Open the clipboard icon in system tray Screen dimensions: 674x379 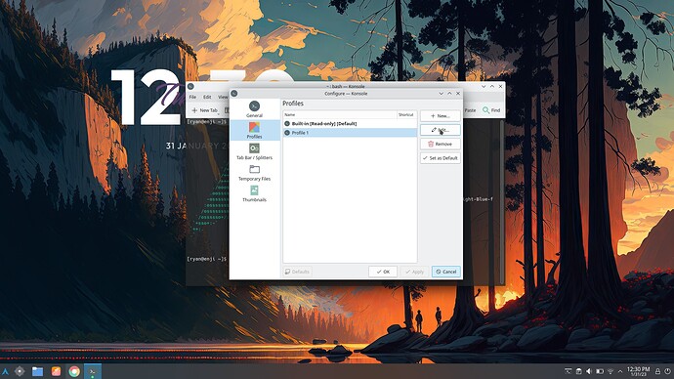578,371
